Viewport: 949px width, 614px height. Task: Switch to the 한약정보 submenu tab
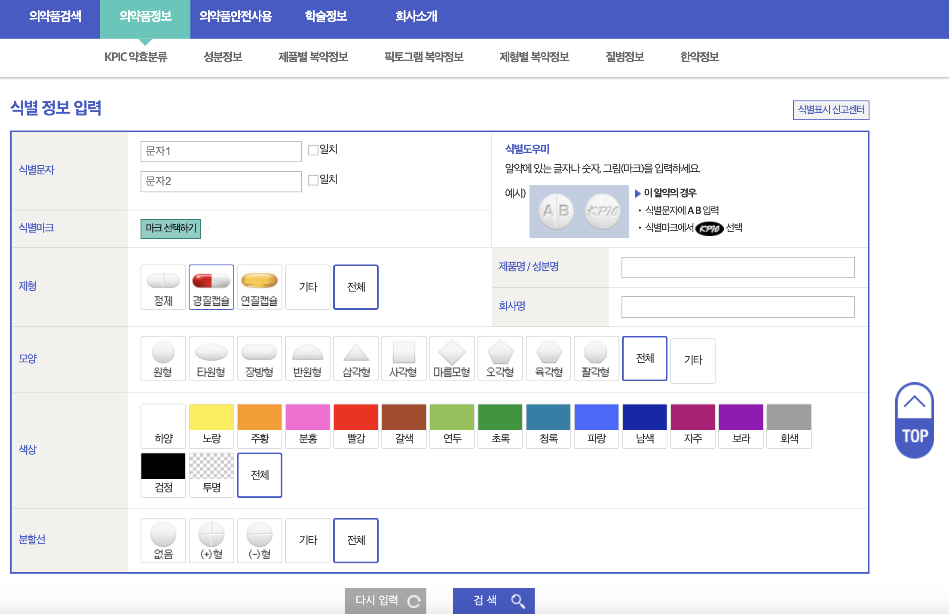[700, 57]
